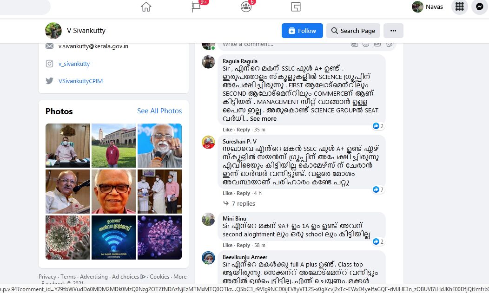This screenshot has width=489, height=293.
Task: Reply to Sureshan P. V's comment
Action: pyautogui.click(x=243, y=193)
